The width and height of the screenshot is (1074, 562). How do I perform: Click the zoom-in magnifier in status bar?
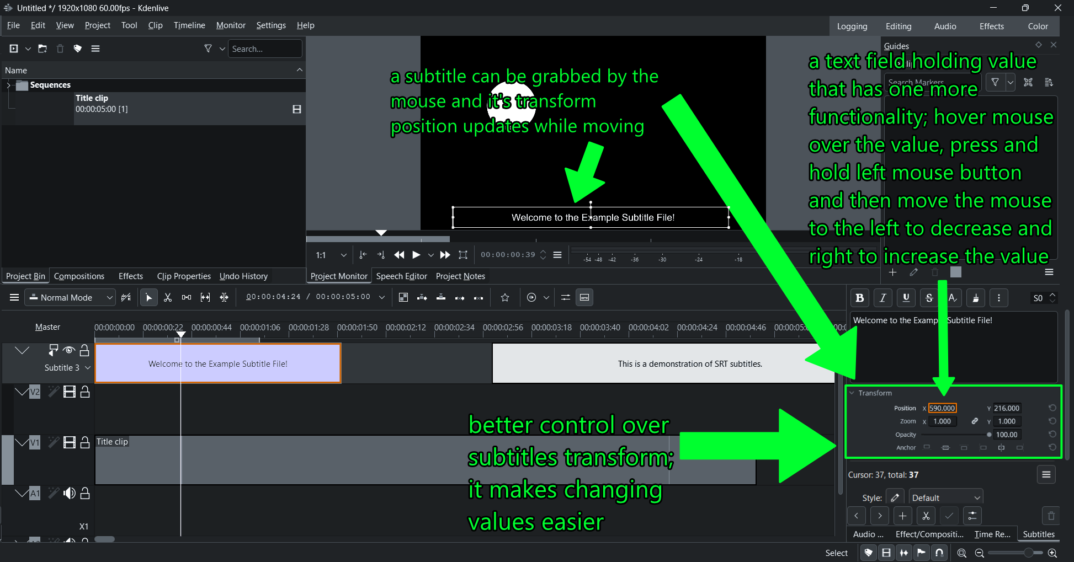1052,553
